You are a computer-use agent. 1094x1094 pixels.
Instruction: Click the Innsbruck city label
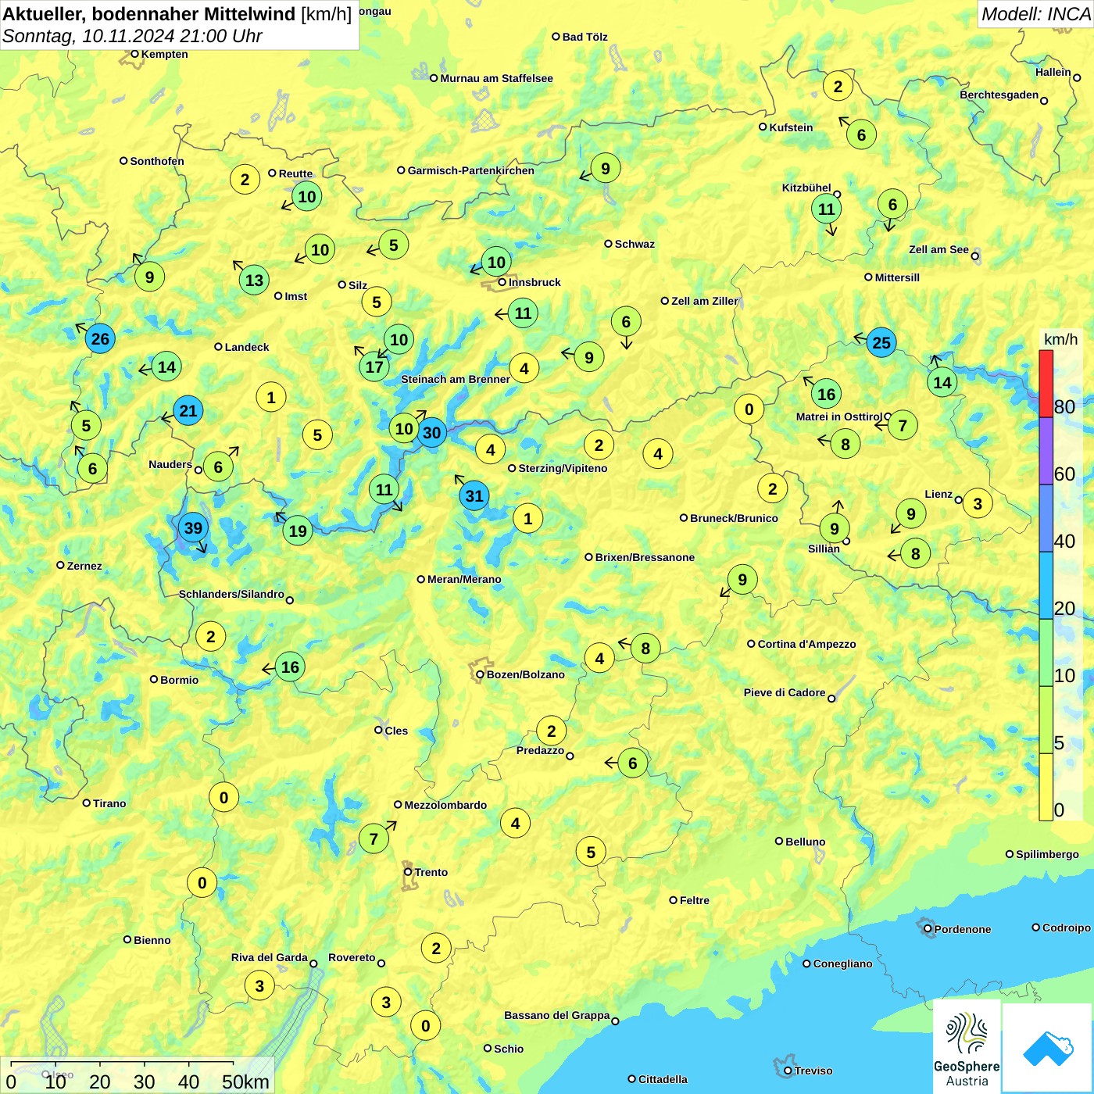[534, 282]
